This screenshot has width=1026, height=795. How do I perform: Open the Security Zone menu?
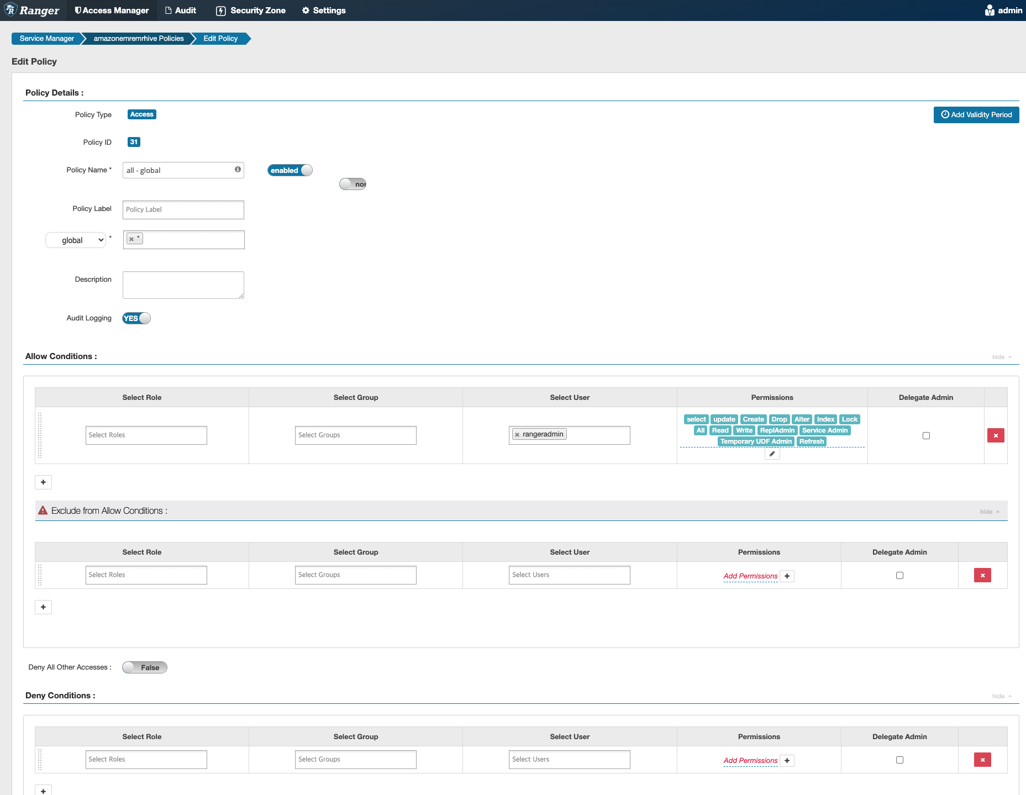point(251,10)
